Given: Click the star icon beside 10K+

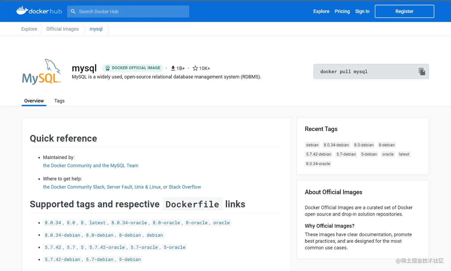Looking at the screenshot, I should point(195,68).
